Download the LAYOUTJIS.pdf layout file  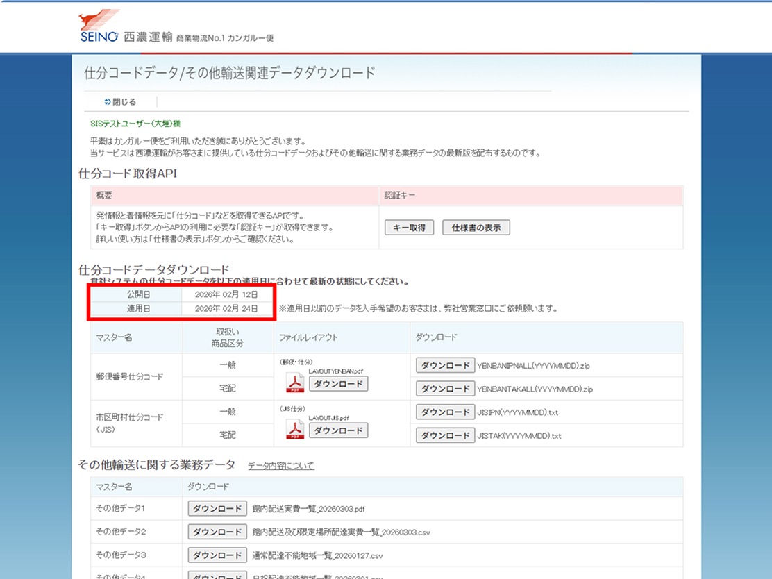click(x=338, y=430)
